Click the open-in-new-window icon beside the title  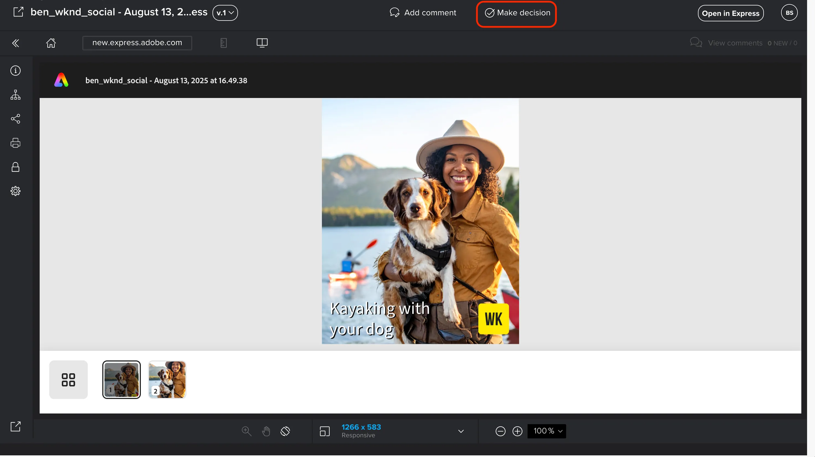click(18, 12)
